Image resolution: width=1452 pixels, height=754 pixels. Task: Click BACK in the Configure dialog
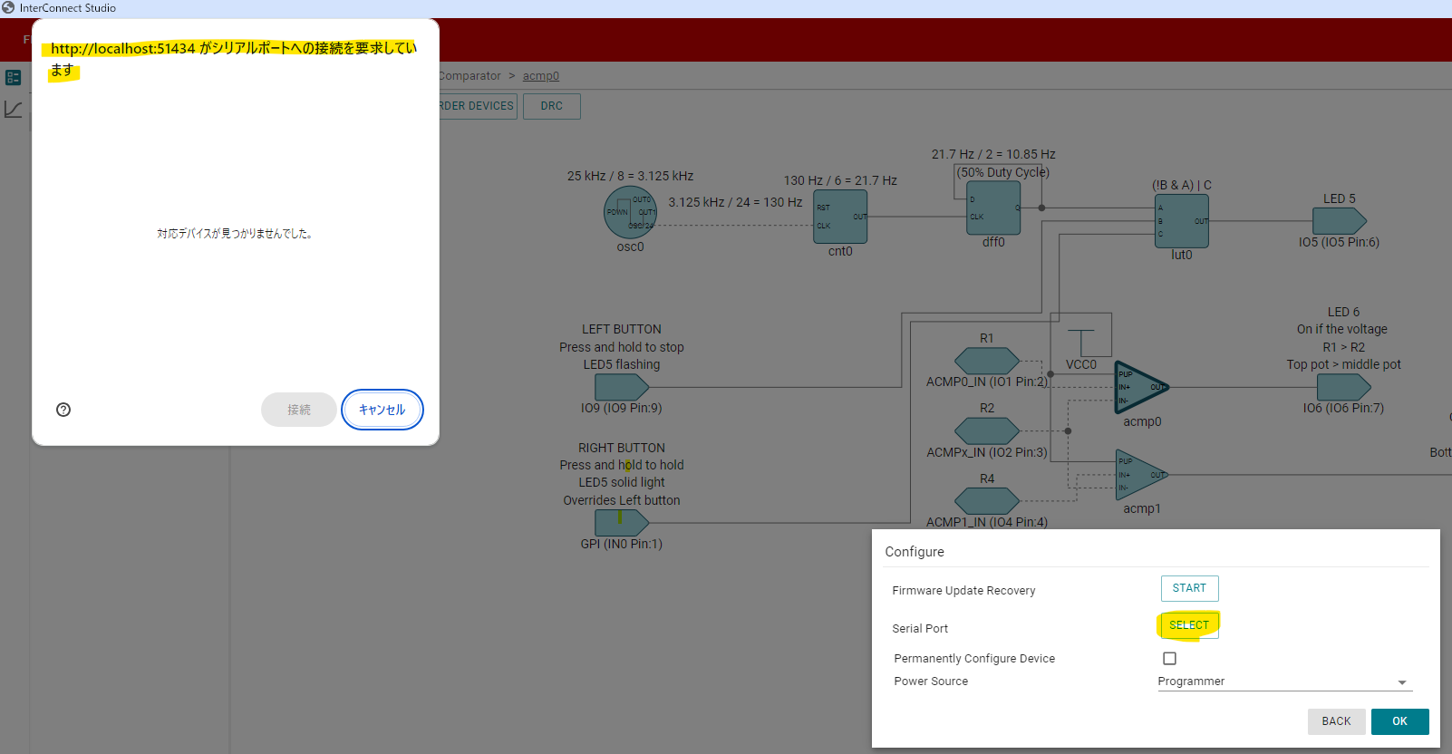point(1336,721)
